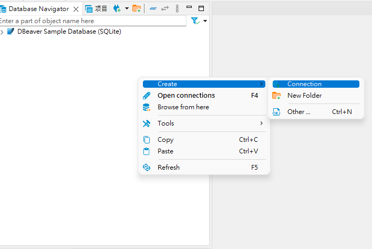Click the Paste clipboard icon

coord(147,151)
